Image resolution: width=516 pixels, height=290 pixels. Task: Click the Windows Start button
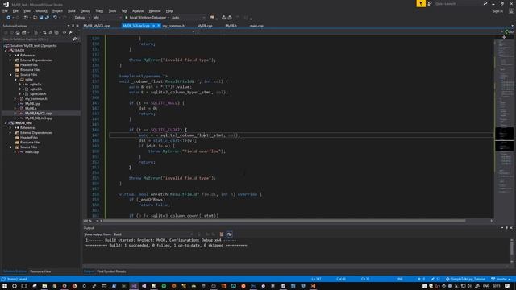pos(5,286)
